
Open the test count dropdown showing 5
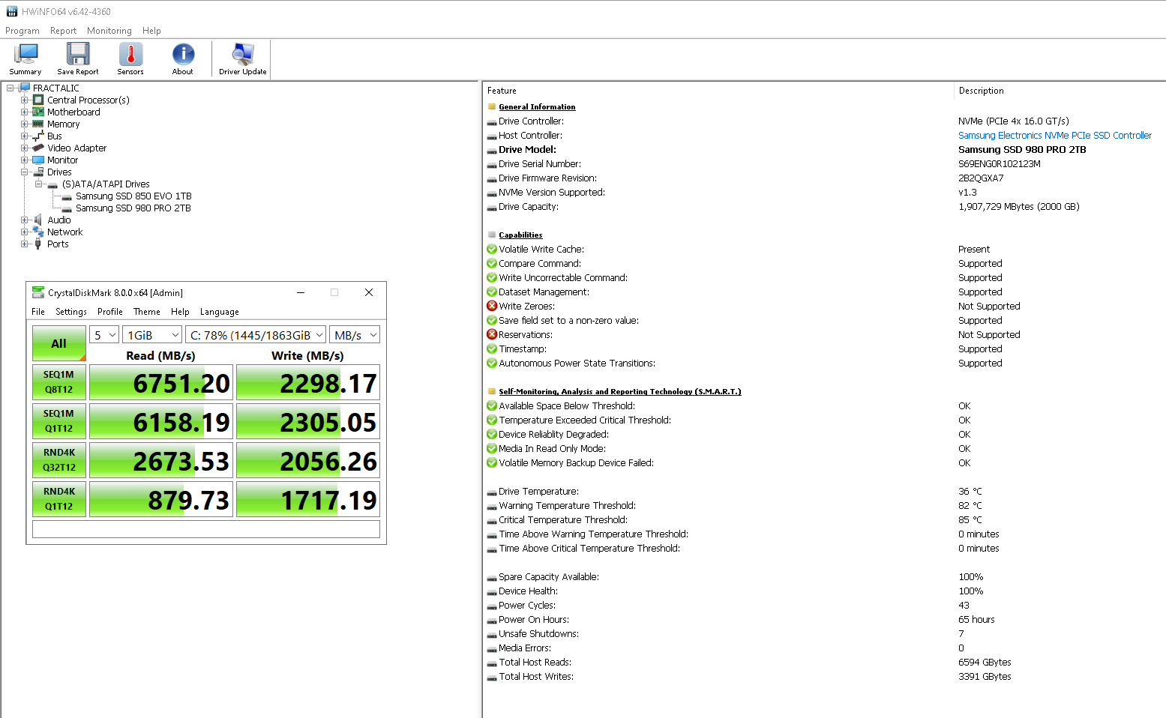click(105, 335)
